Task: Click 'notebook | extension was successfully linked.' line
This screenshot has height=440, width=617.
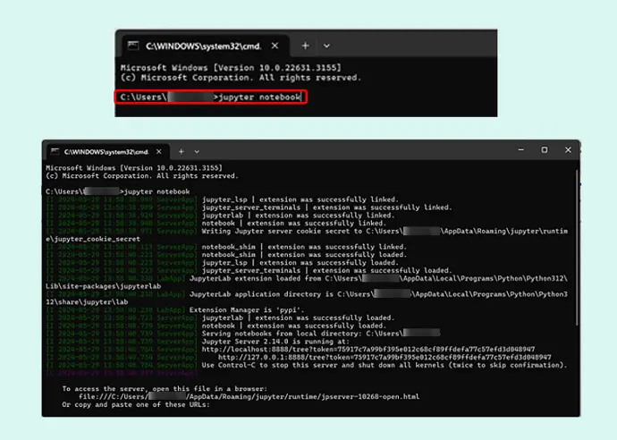Action: pos(294,224)
